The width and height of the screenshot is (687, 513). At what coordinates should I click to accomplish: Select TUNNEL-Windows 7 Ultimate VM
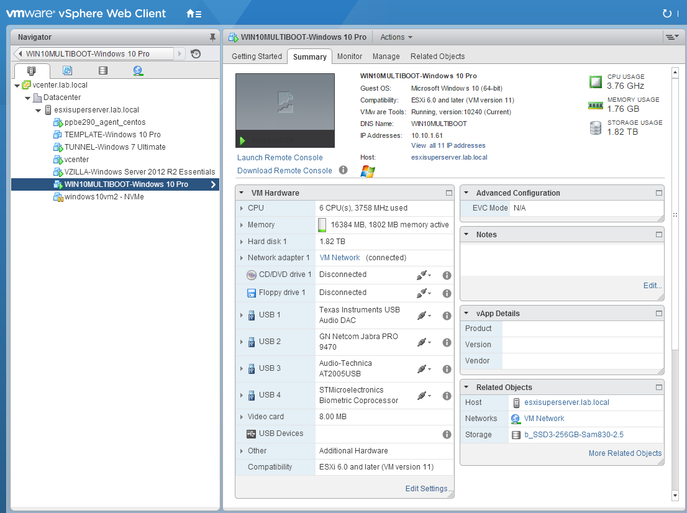[116, 147]
